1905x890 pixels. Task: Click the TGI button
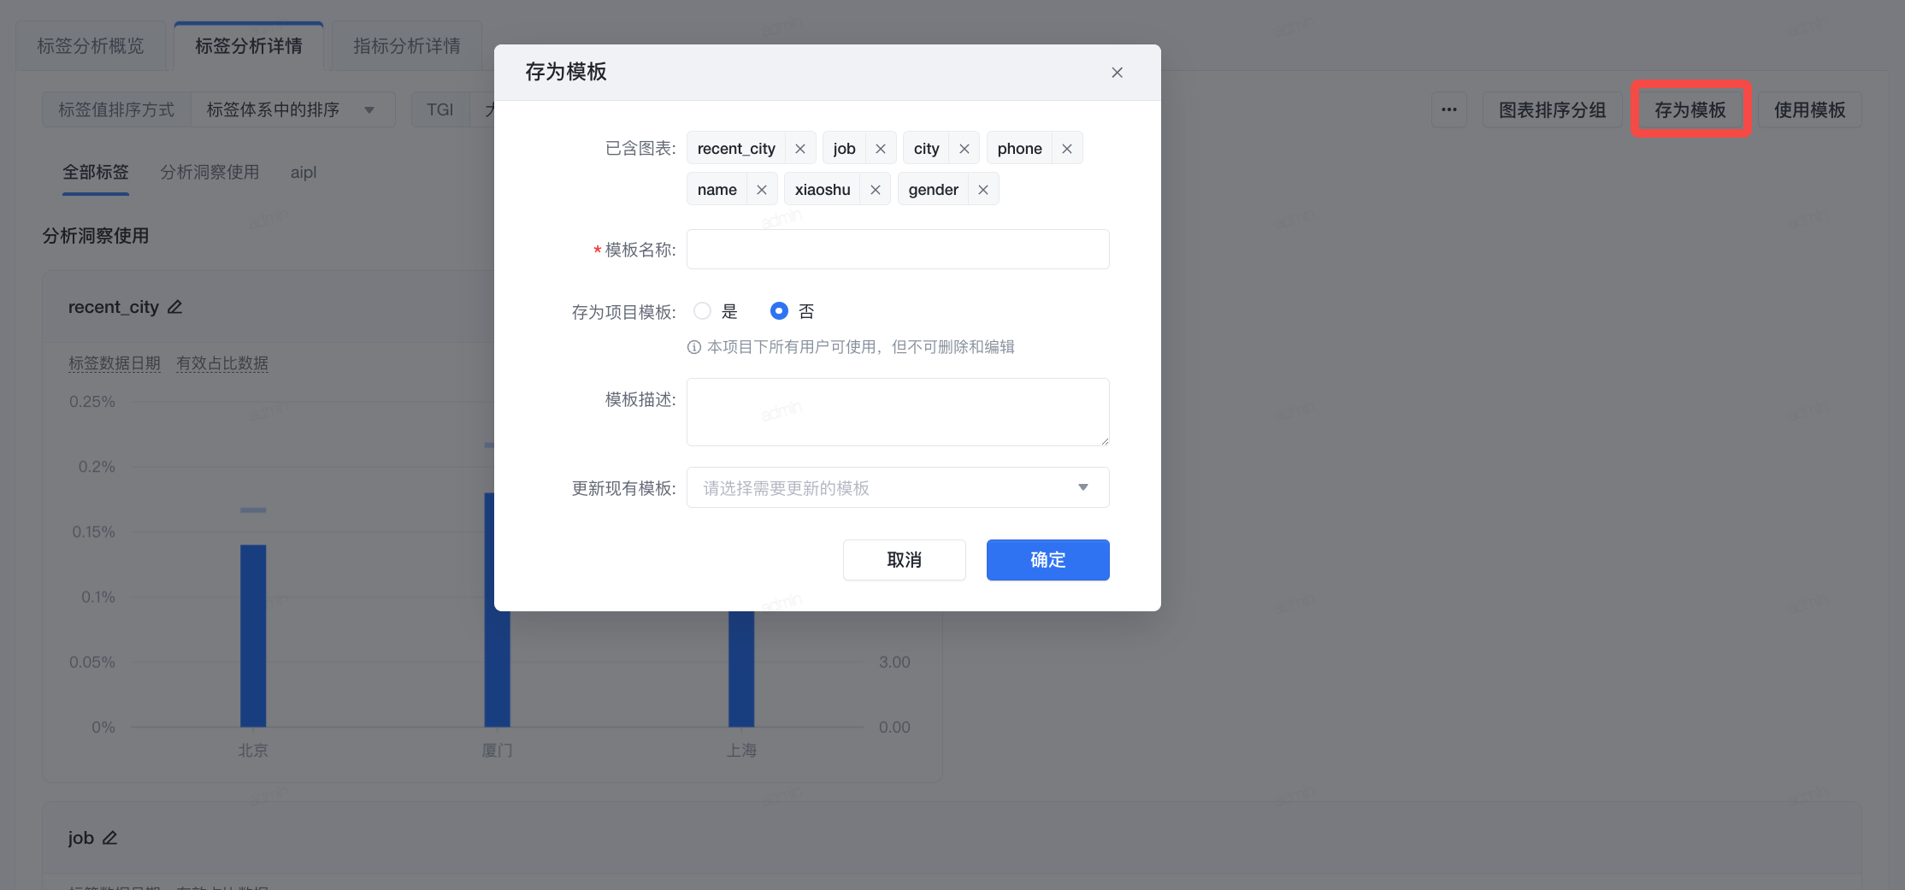(440, 109)
